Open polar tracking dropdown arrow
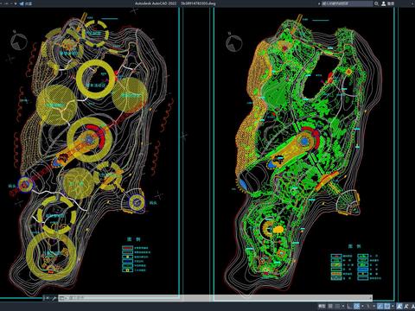This screenshot has width=415, height=311. pyautogui.click(x=362, y=306)
